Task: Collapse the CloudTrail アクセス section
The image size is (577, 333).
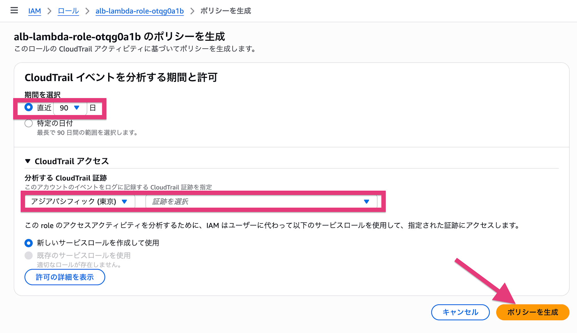Action: pos(67,161)
